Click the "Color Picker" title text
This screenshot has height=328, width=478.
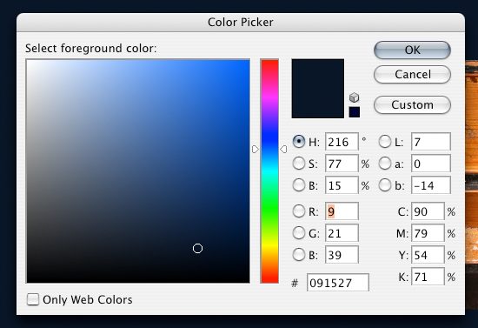[x=241, y=23]
